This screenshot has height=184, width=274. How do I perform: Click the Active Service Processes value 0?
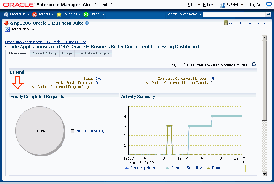pyautogui.click(x=97, y=83)
